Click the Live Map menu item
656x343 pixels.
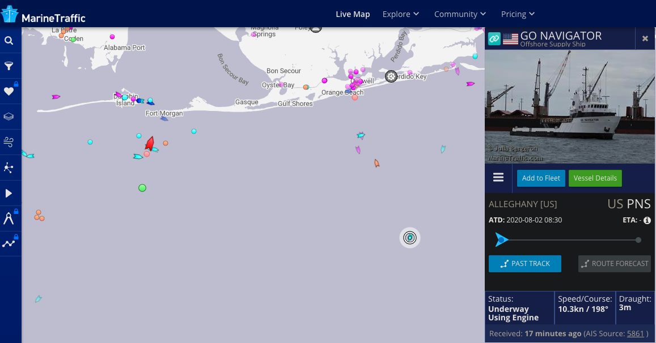(x=353, y=14)
